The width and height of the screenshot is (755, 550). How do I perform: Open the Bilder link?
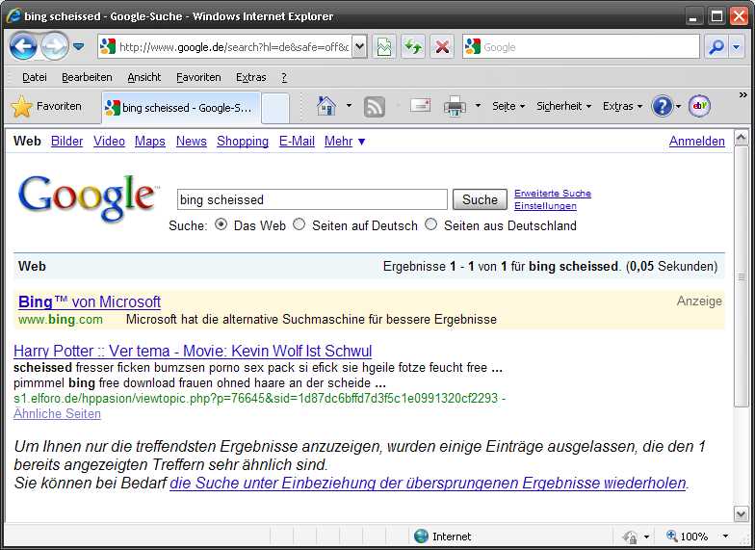coord(67,141)
